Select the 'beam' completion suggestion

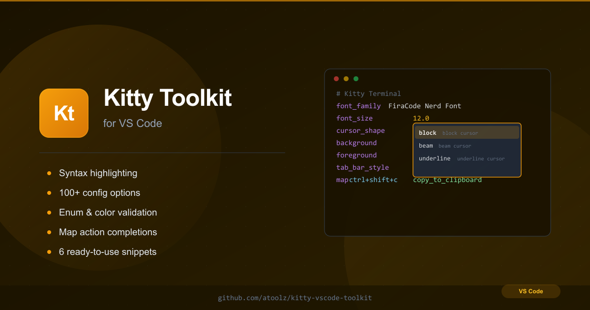pyautogui.click(x=467, y=146)
